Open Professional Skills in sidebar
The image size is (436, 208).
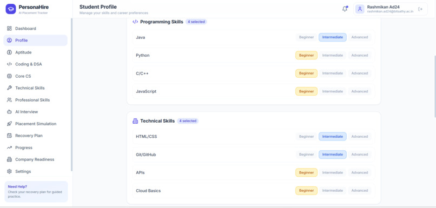click(35, 100)
